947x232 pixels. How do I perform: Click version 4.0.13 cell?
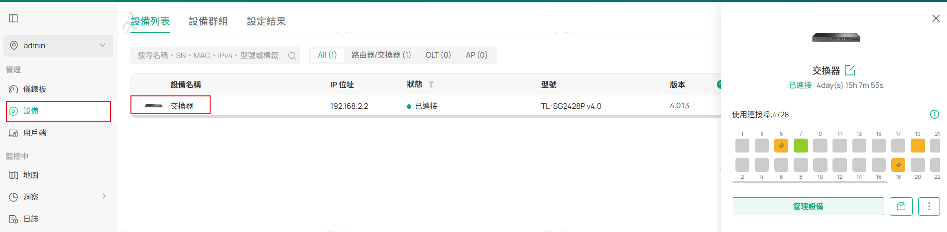679,106
